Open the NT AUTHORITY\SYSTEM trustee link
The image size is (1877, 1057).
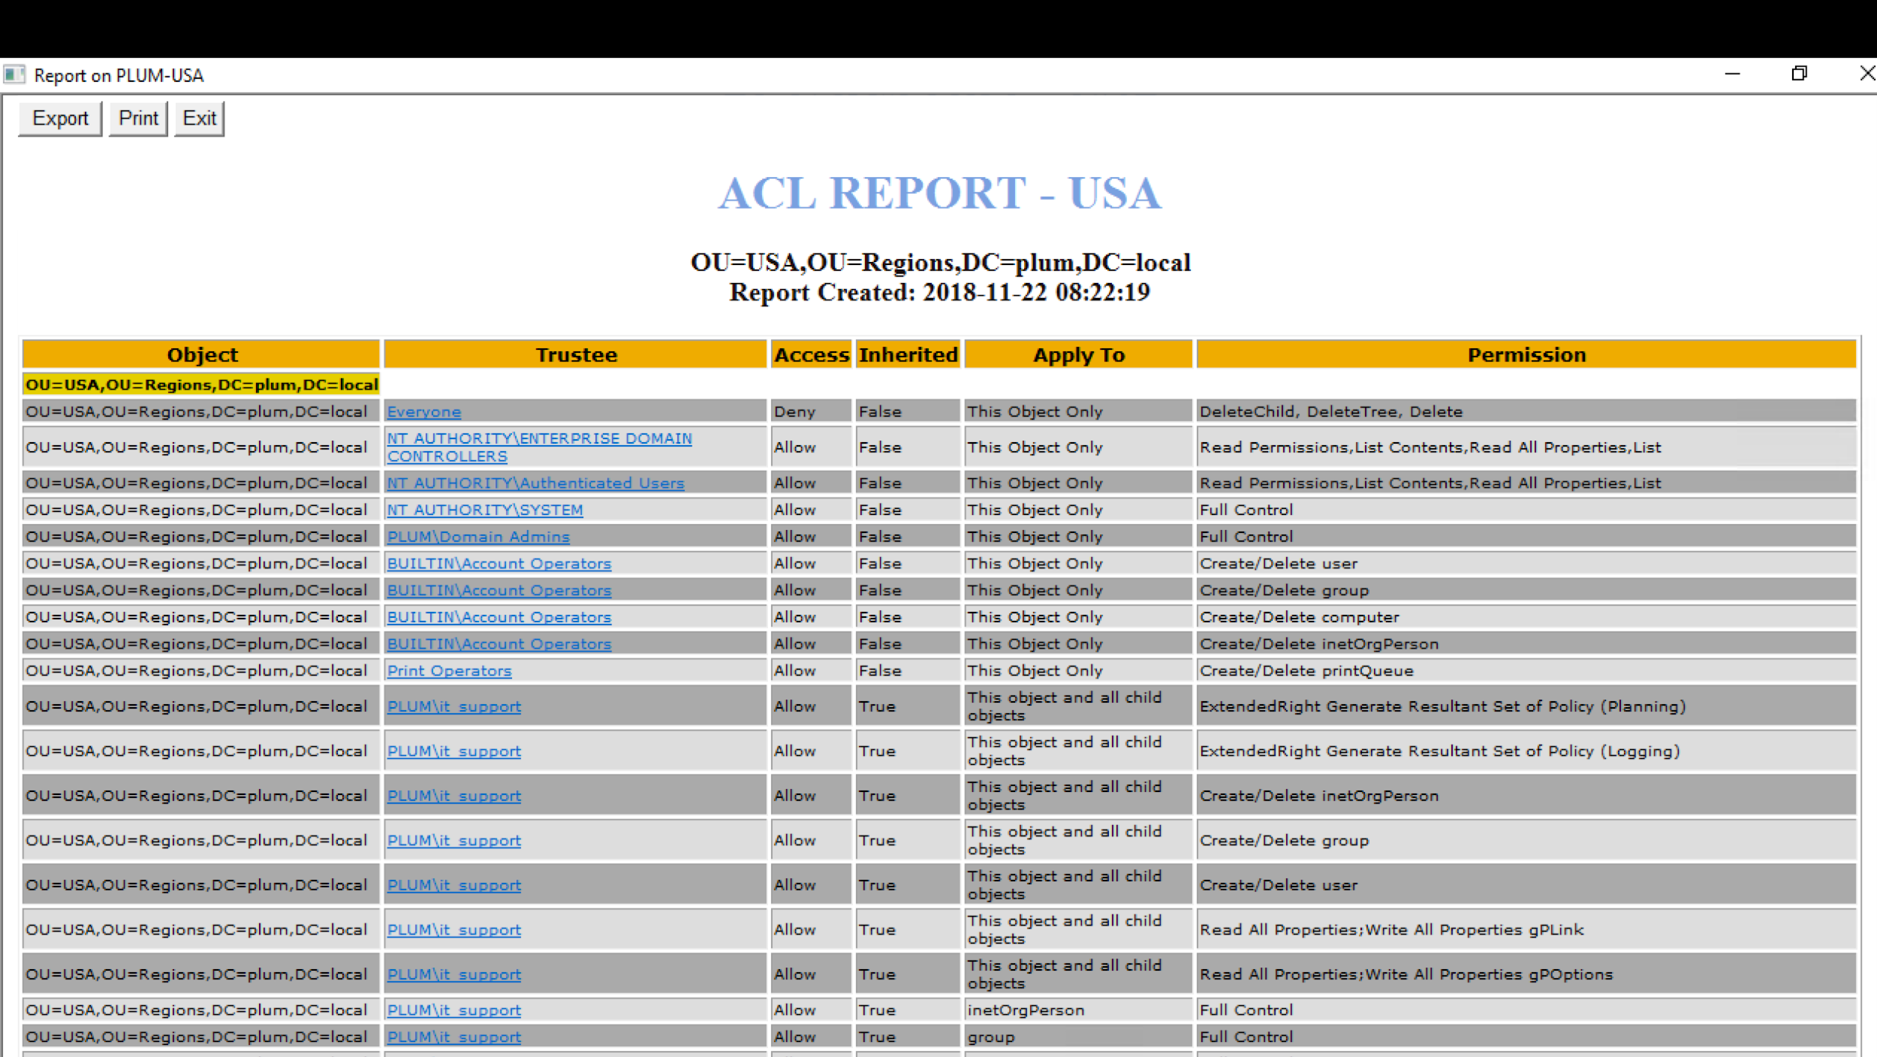(x=484, y=510)
